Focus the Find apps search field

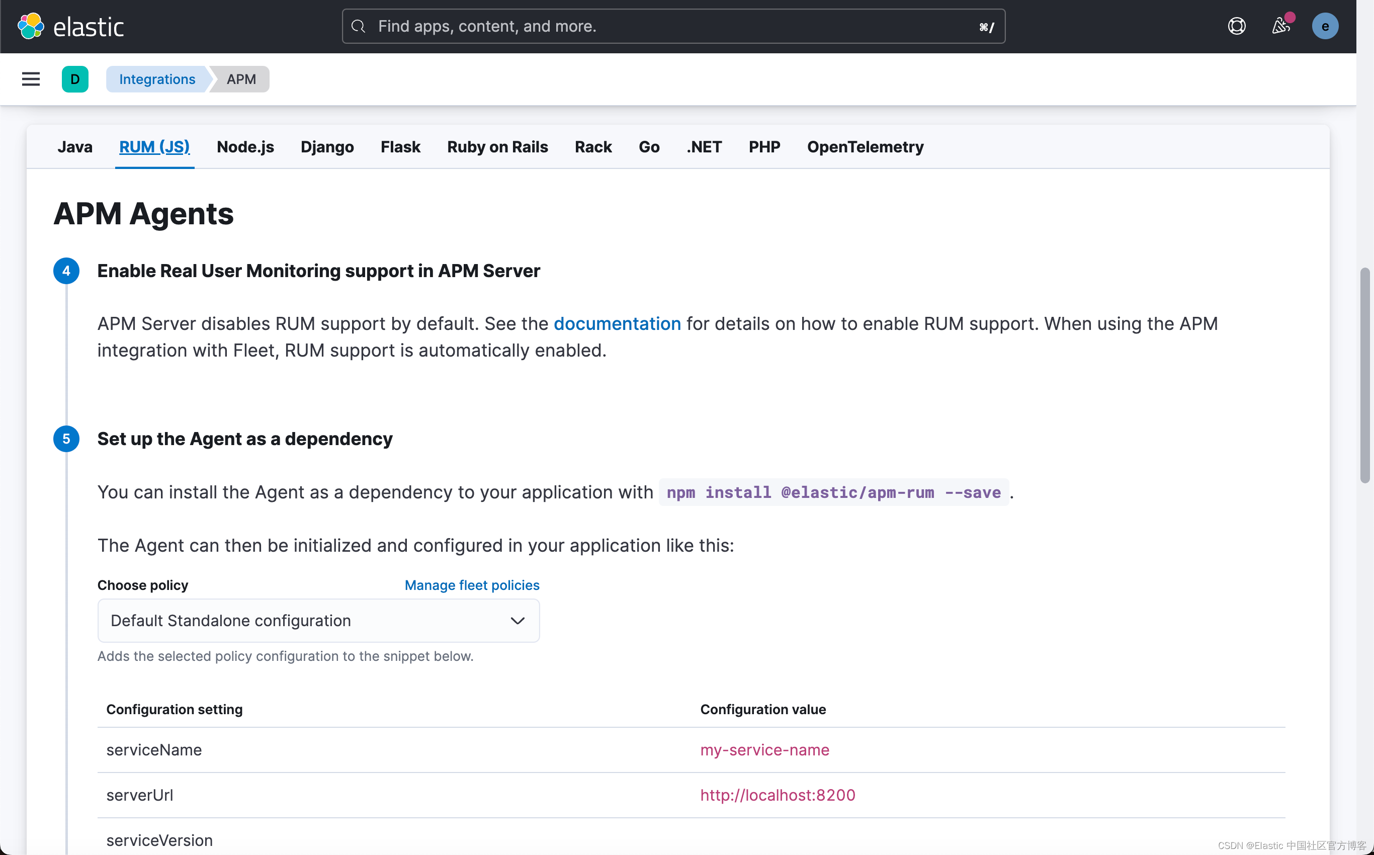(x=673, y=26)
